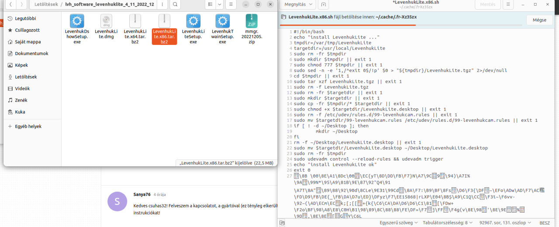Image resolution: width=559 pixels, height=227 pixels.
Task: Open Csillagozott in the sidebar
Action: [32, 30]
